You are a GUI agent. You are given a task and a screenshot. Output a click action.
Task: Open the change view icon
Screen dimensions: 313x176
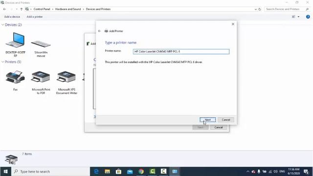[x=293, y=17]
